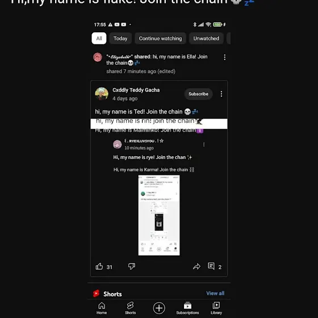318x318 pixels.
Task: Open comments icon showing 2 comments
Action: [x=211, y=266]
